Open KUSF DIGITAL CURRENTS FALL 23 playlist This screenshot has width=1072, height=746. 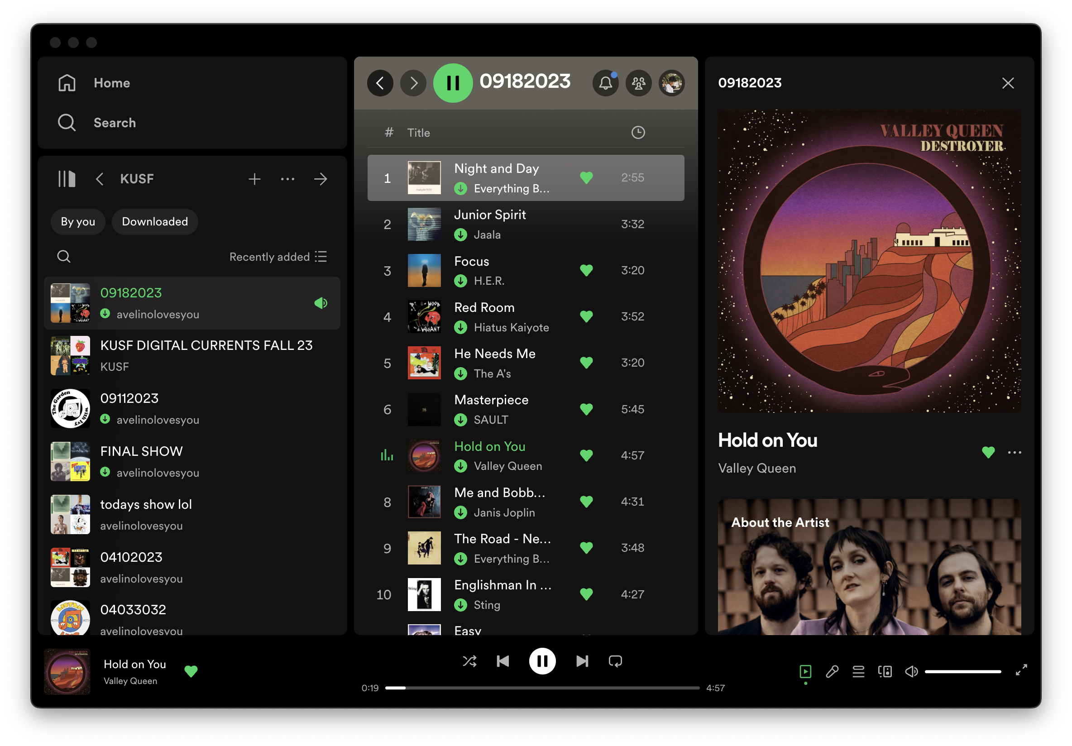coord(192,356)
